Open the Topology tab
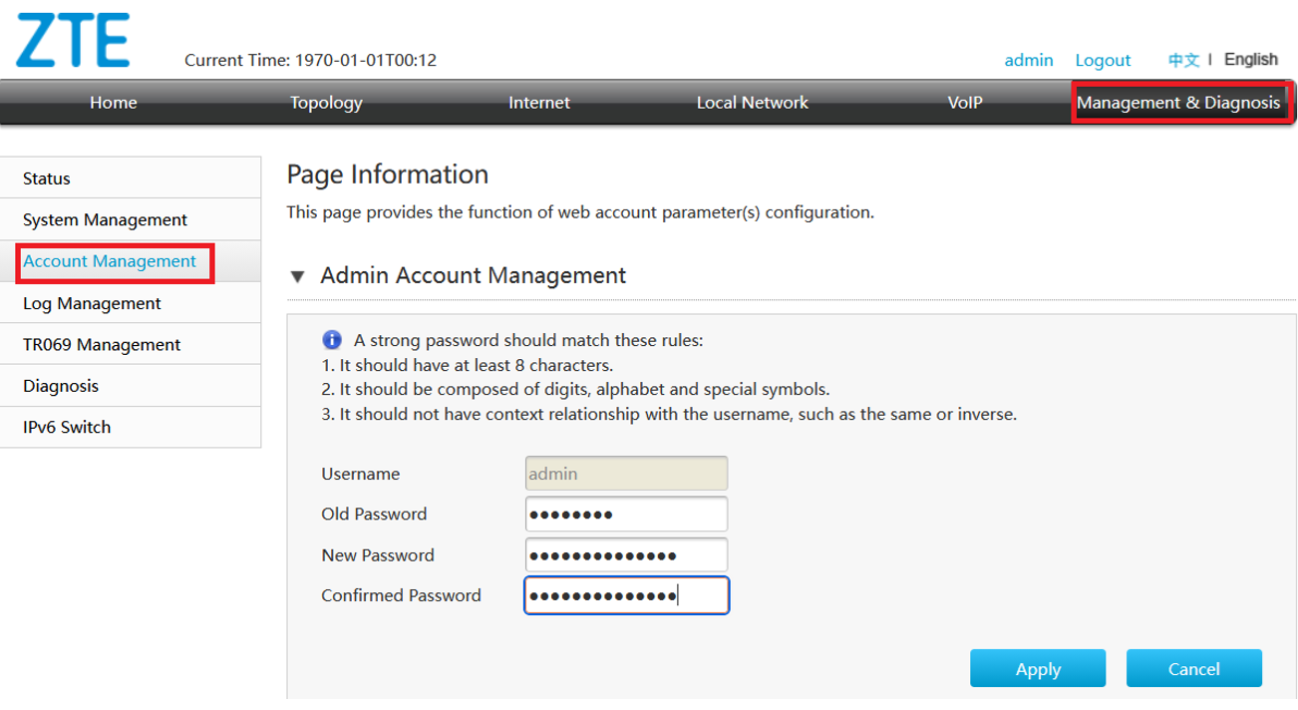Image resolution: width=1298 pixels, height=710 pixels. (x=326, y=103)
